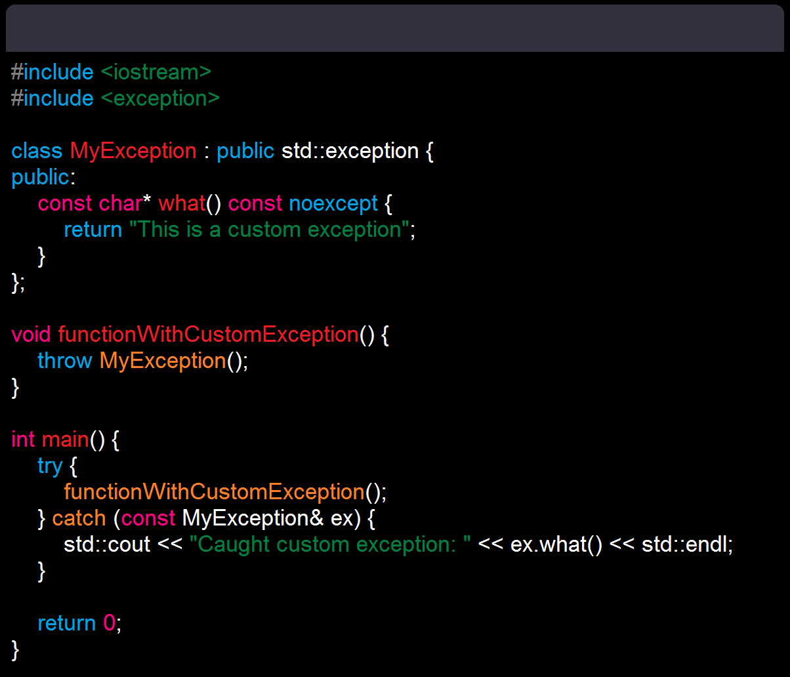Click ex.what() in the cout statement

pyautogui.click(x=556, y=544)
